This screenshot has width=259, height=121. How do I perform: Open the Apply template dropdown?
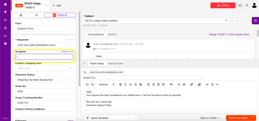coord(111,118)
